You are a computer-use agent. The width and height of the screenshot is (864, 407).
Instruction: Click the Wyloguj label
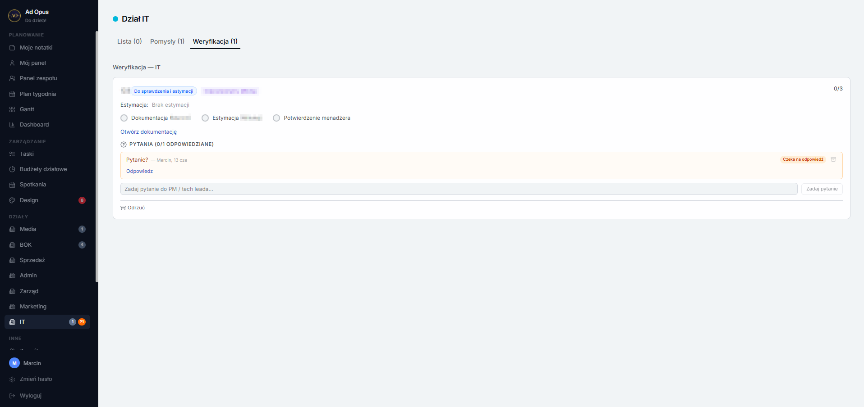point(31,396)
